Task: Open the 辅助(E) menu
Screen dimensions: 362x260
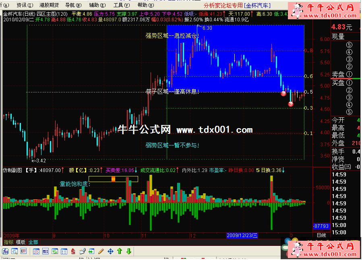Action: click(97, 5)
